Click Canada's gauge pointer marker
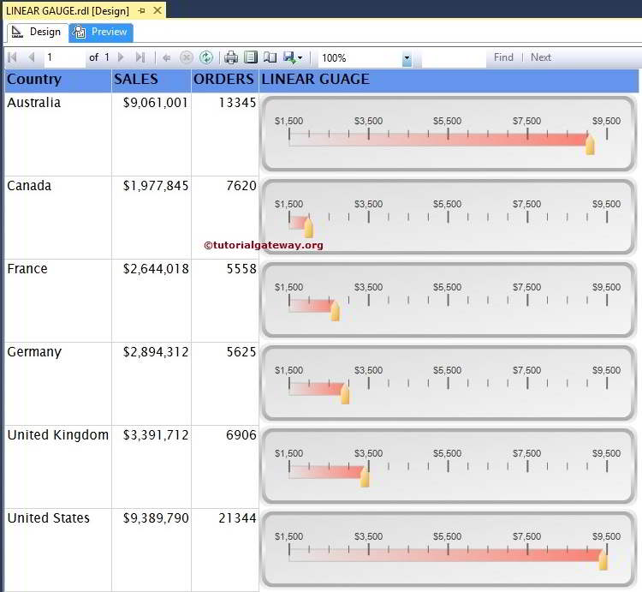 (309, 229)
